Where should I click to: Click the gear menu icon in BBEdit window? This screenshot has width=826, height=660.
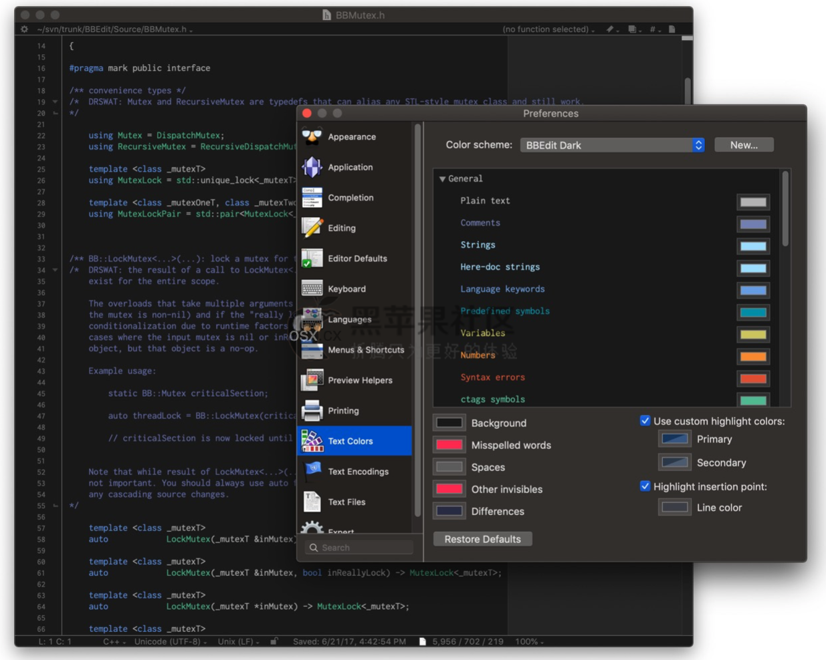pos(25,29)
